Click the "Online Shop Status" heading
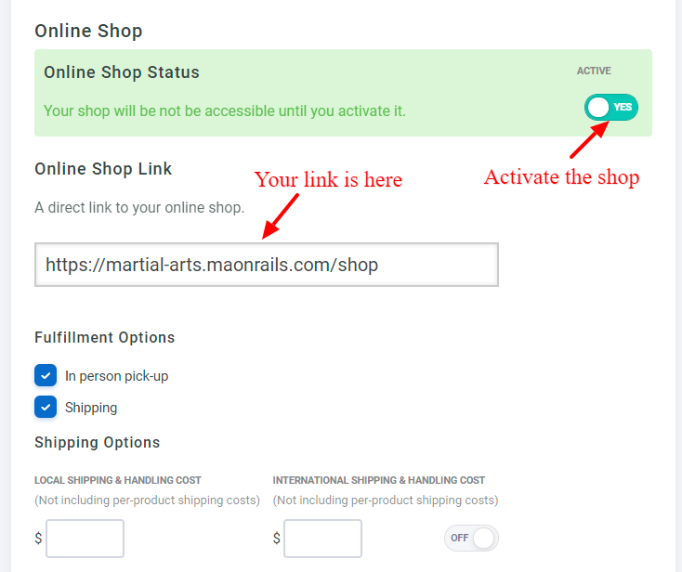 click(x=122, y=72)
